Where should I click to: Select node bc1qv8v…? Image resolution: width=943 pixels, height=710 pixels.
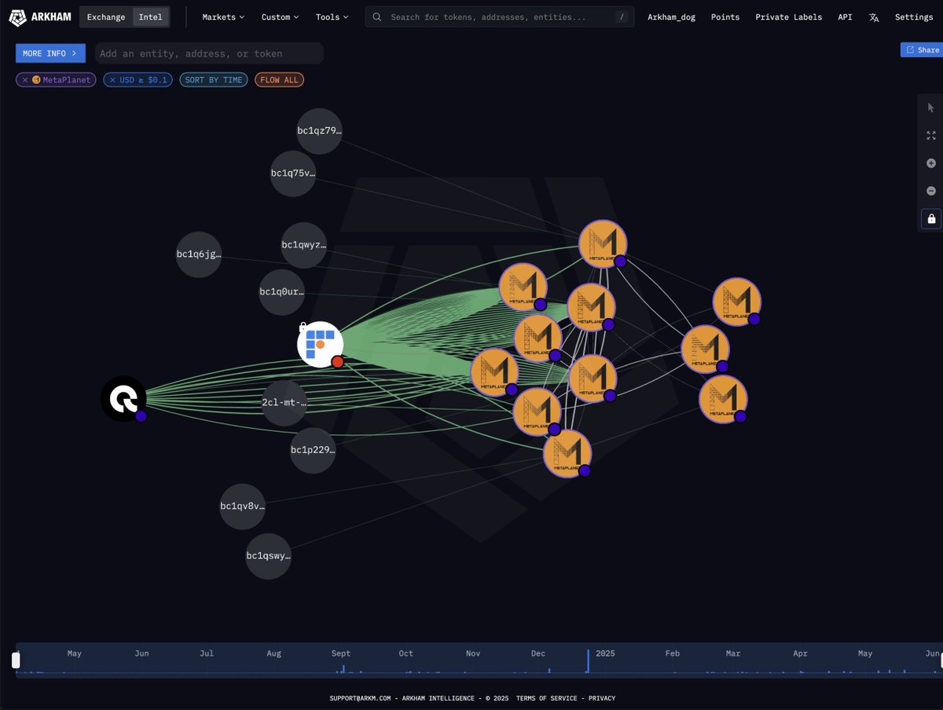tap(243, 507)
